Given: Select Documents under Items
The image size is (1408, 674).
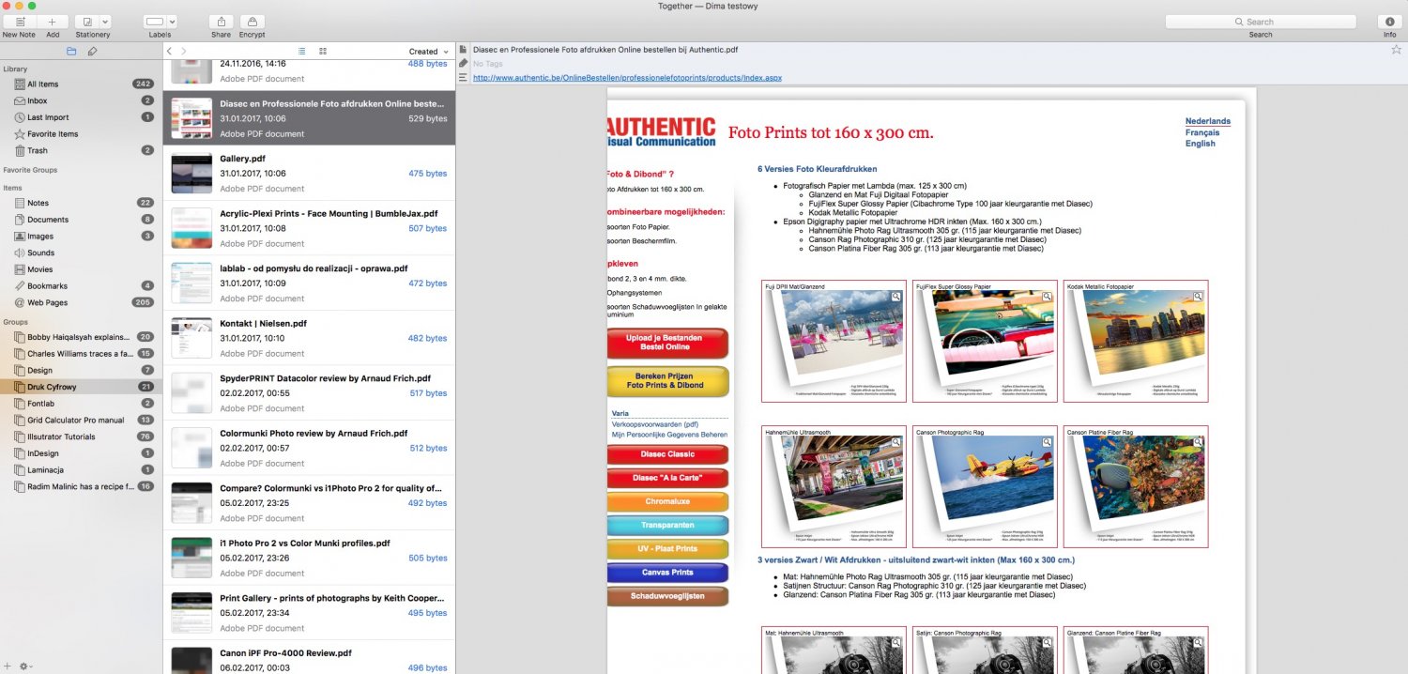Looking at the screenshot, I should pyautogui.click(x=80, y=220).
